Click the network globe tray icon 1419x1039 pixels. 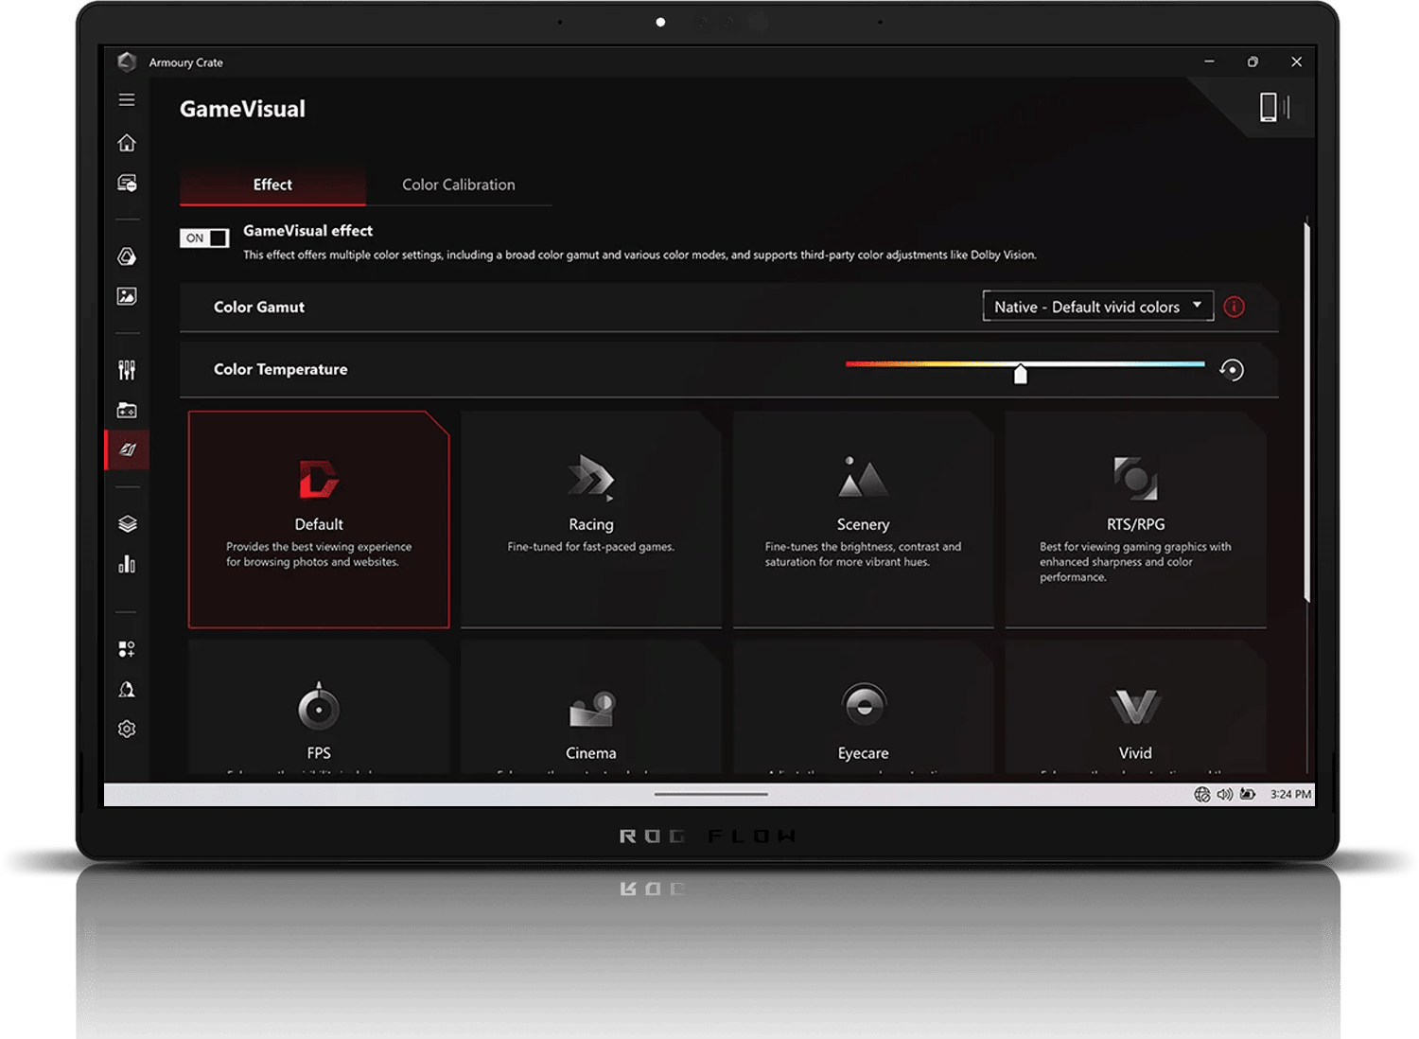click(1202, 794)
